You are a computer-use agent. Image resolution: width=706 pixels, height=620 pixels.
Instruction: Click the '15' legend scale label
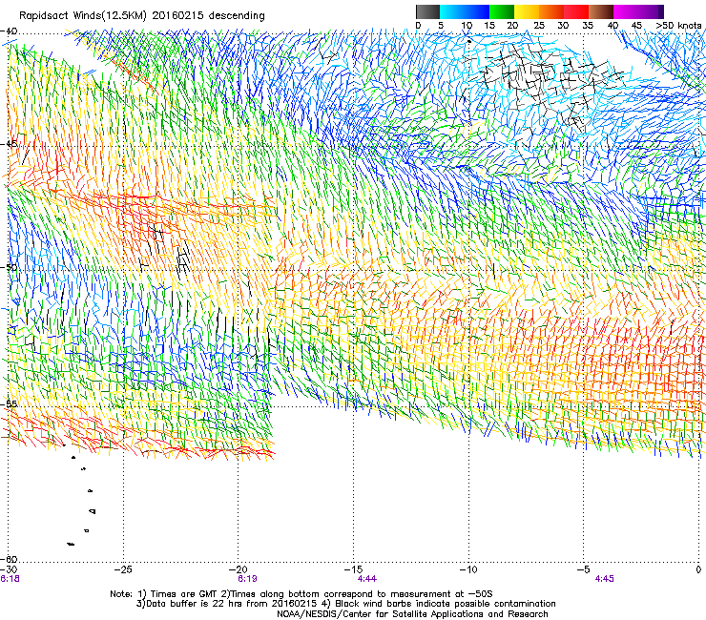489,26
